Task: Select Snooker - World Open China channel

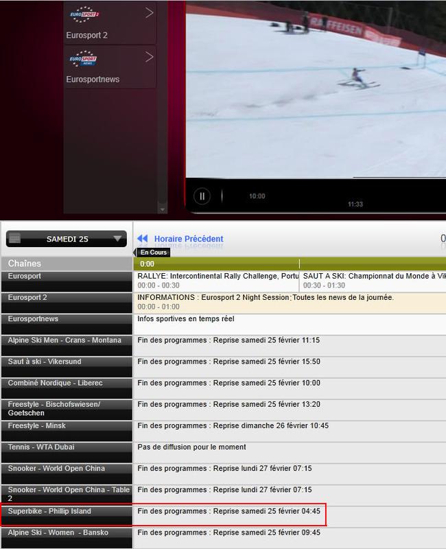Action: pos(67,474)
